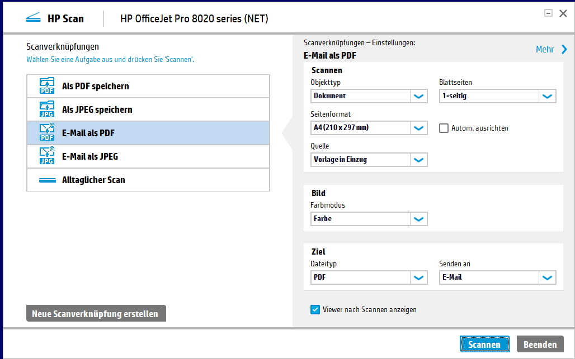Click Neue Scanverknüpfung erstellen button
The image size is (575, 359).
[x=96, y=314]
